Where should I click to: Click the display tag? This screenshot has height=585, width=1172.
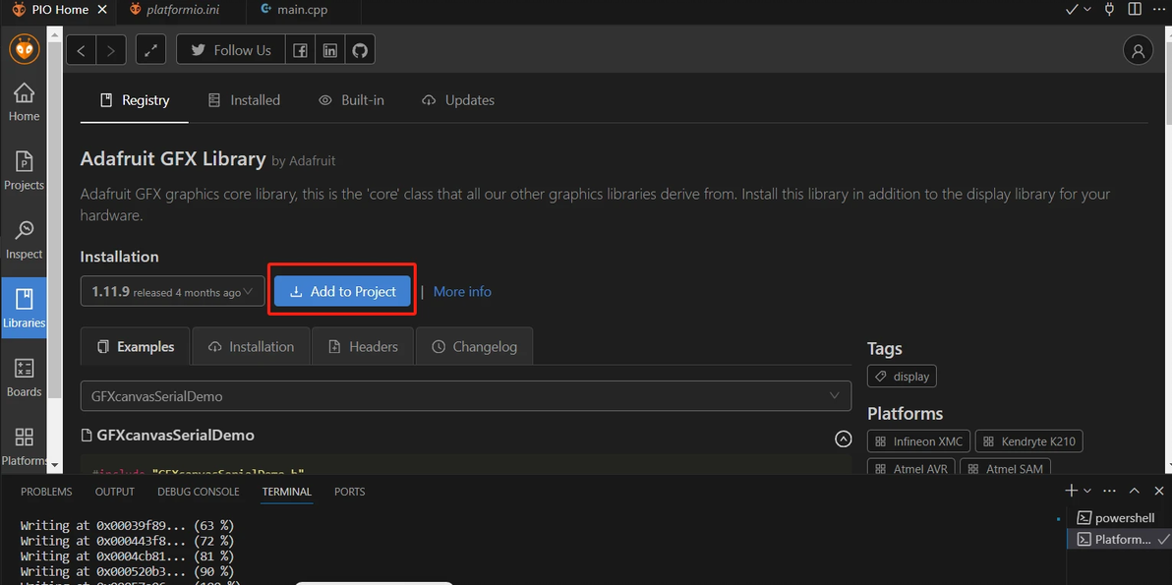click(x=902, y=376)
